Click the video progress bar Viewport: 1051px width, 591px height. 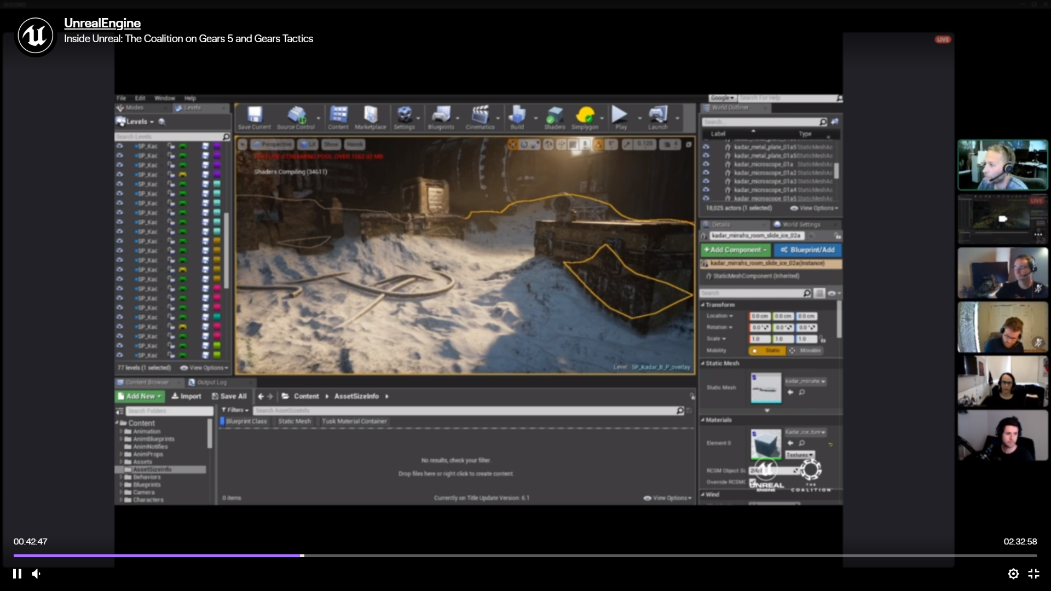pos(525,555)
